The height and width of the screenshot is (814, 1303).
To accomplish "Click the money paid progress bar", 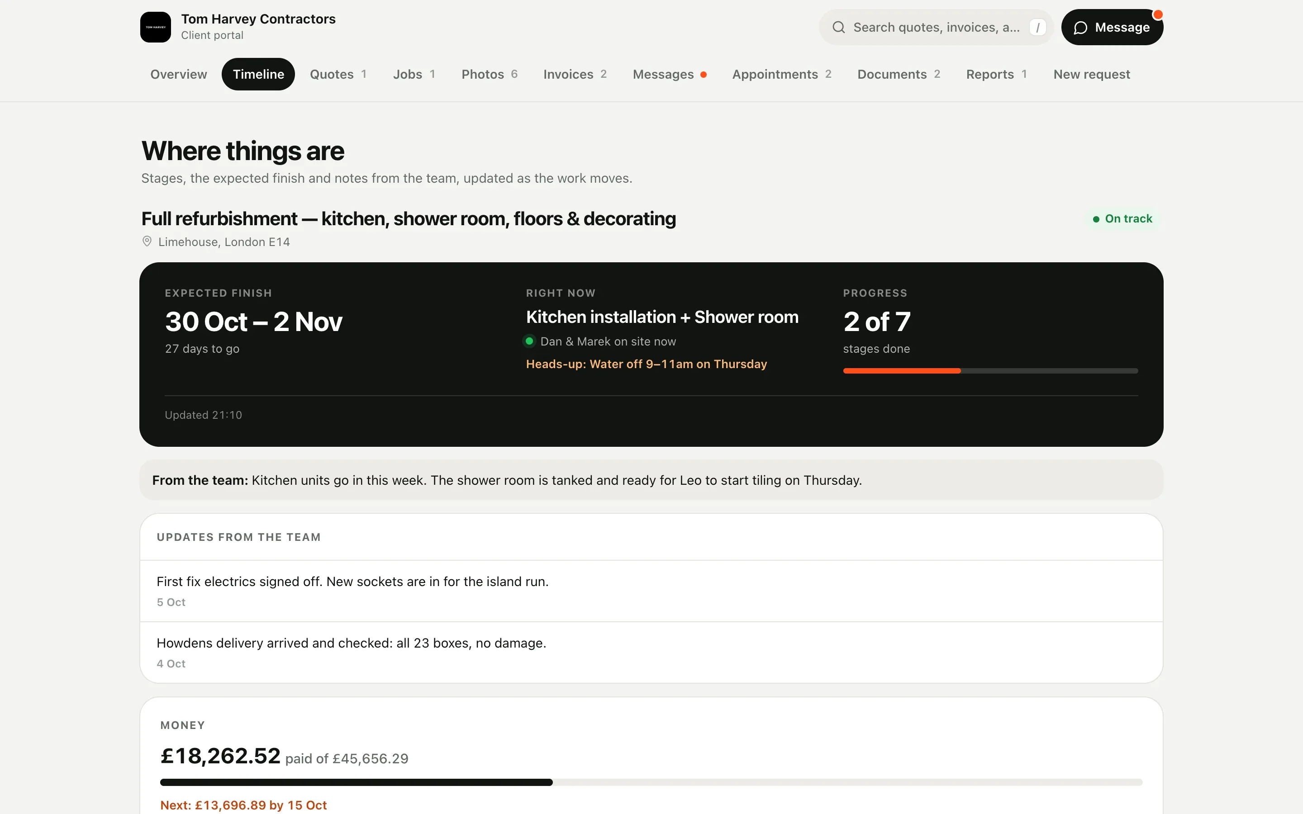I will click(651, 782).
